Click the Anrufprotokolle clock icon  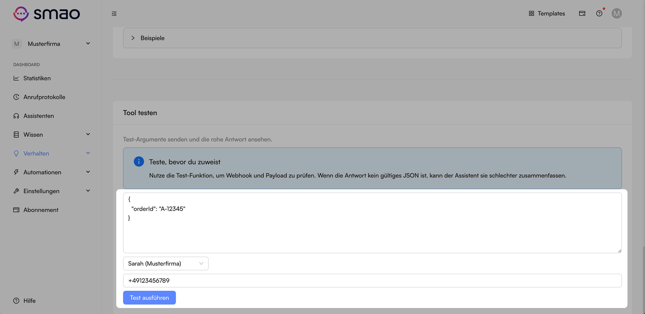tap(16, 97)
